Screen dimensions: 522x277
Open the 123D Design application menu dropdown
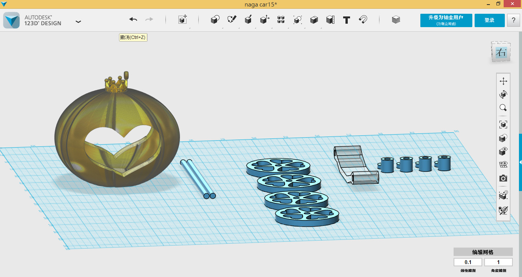(78, 22)
